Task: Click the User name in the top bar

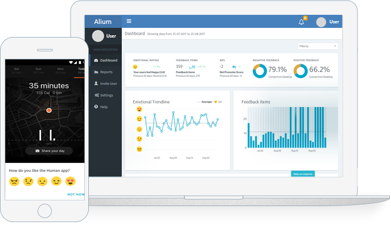Action: pyautogui.click(x=334, y=22)
